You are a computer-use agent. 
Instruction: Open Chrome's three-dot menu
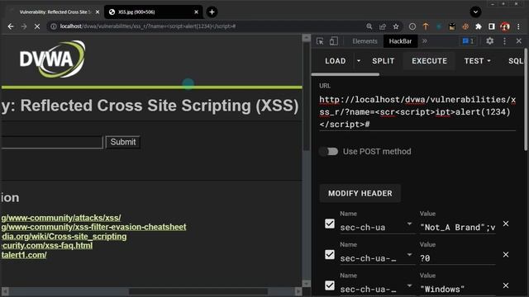click(518, 26)
